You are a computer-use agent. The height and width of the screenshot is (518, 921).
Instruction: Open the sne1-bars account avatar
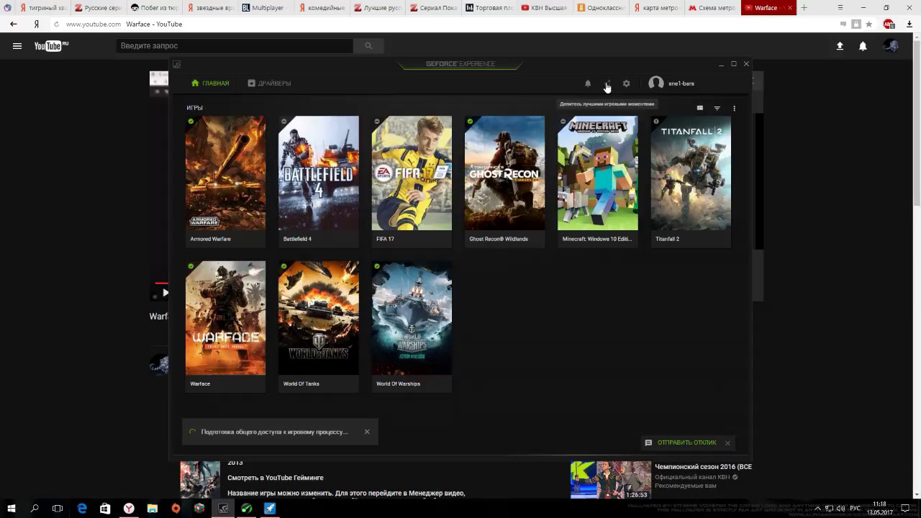pyautogui.click(x=655, y=83)
